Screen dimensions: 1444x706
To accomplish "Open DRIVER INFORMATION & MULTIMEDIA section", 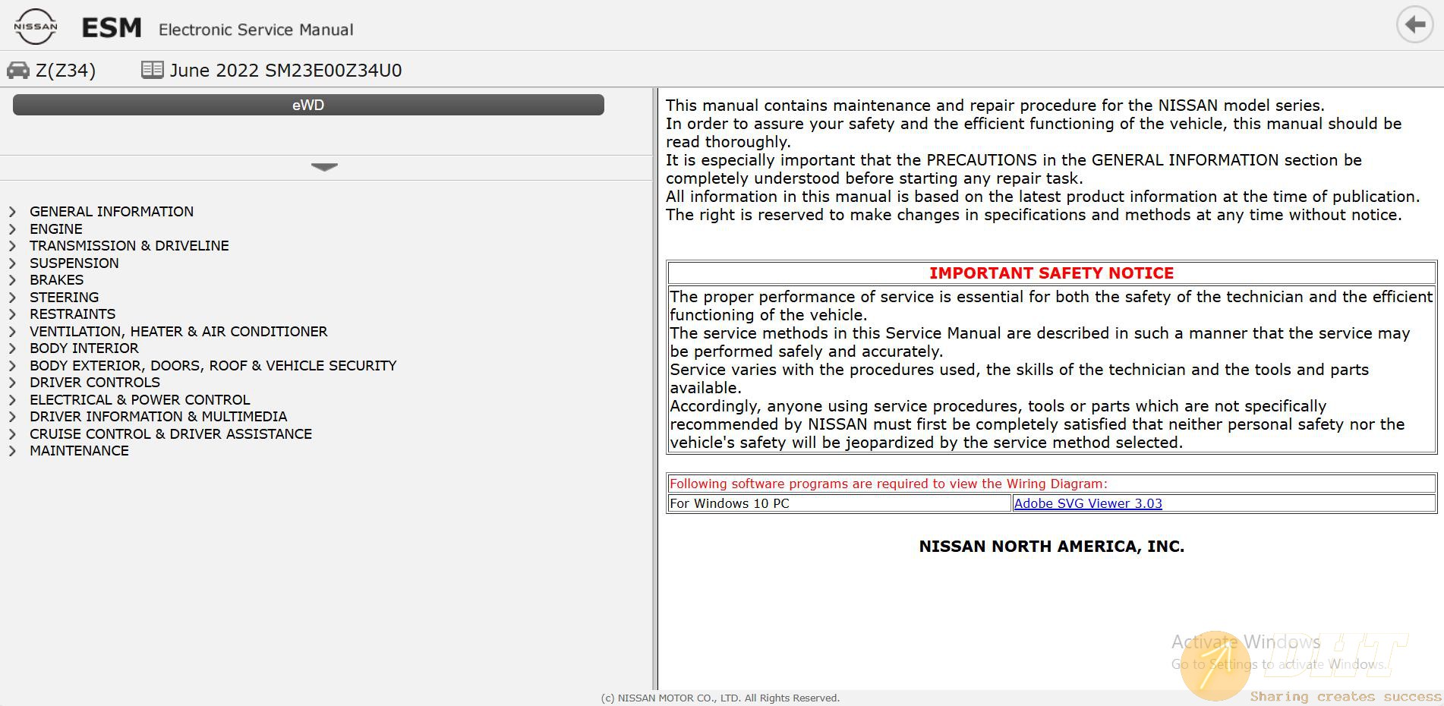I will tap(159, 417).
